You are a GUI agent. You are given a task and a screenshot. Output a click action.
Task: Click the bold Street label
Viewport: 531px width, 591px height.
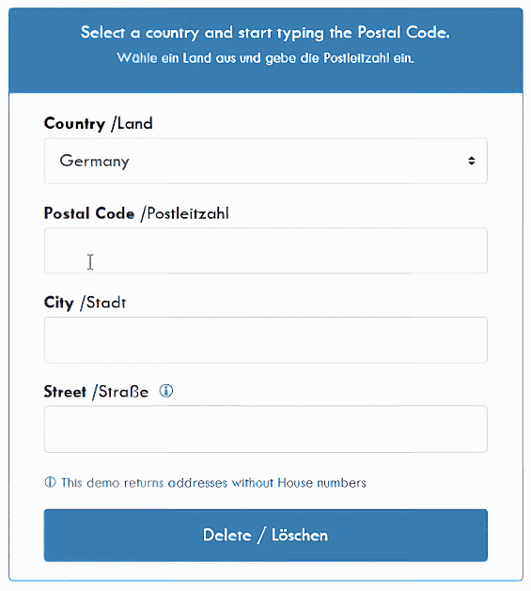(x=65, y=392)
